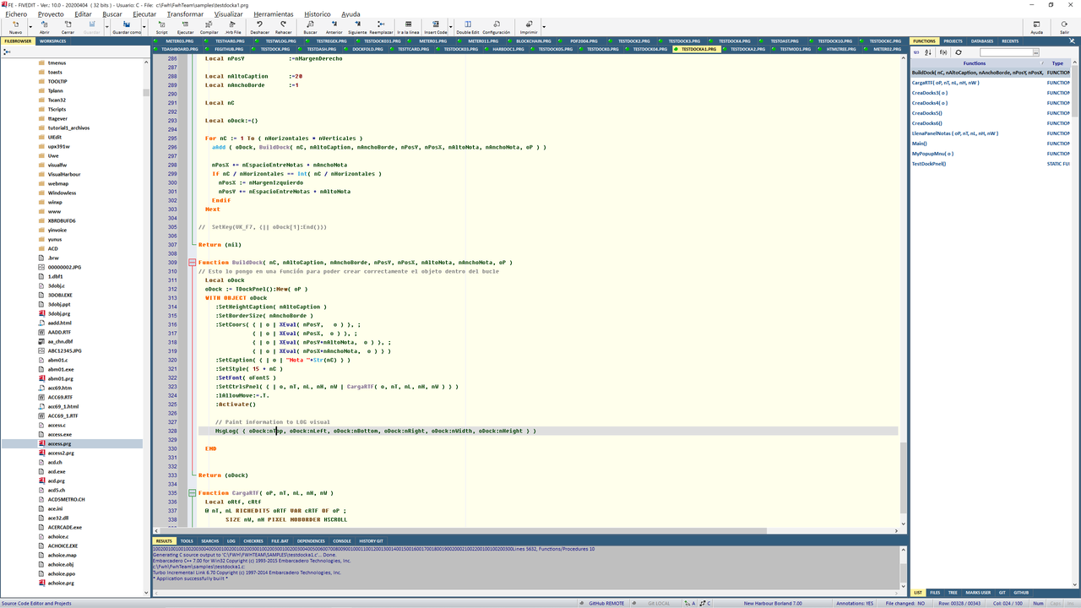
Task: Open the Herramientas menu
Action: [x=274, y=14]
